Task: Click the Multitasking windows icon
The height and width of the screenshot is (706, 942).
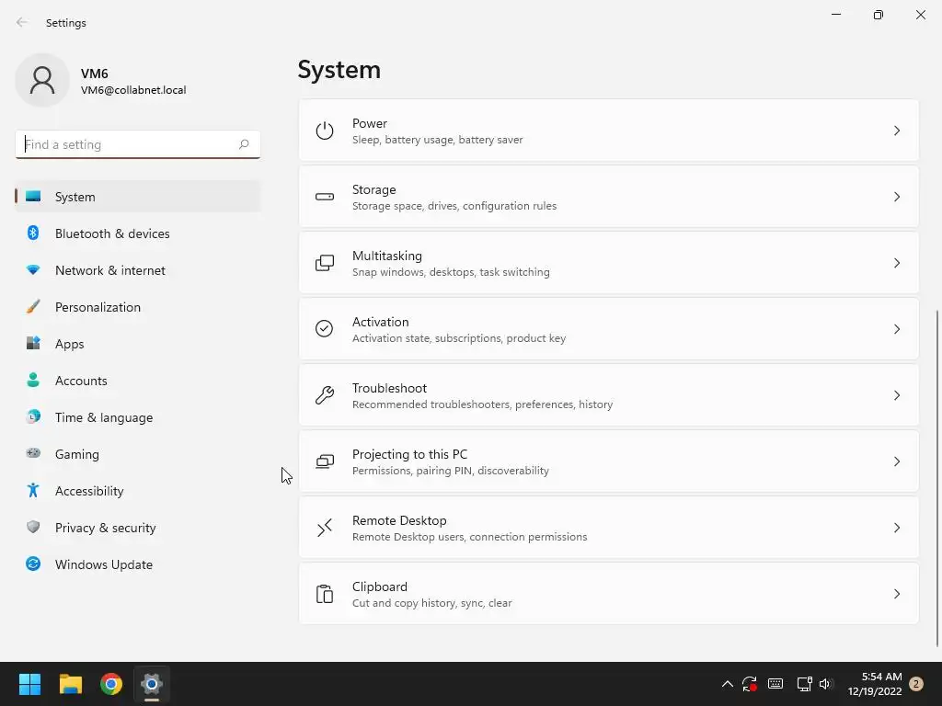Action: (x=325, y=263)
